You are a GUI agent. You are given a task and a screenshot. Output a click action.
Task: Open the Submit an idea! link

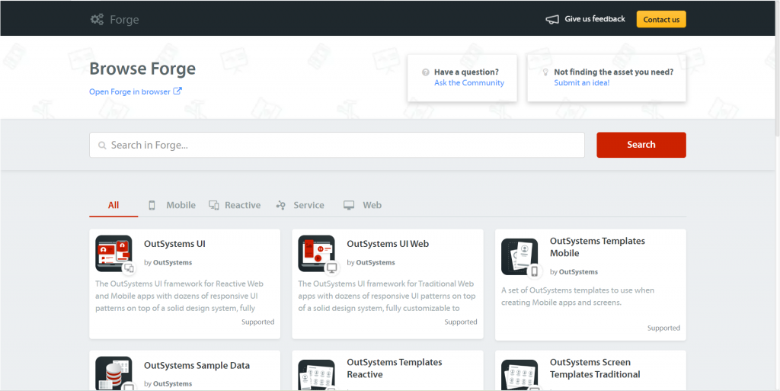pyautogui.click(x=581, y=82)
